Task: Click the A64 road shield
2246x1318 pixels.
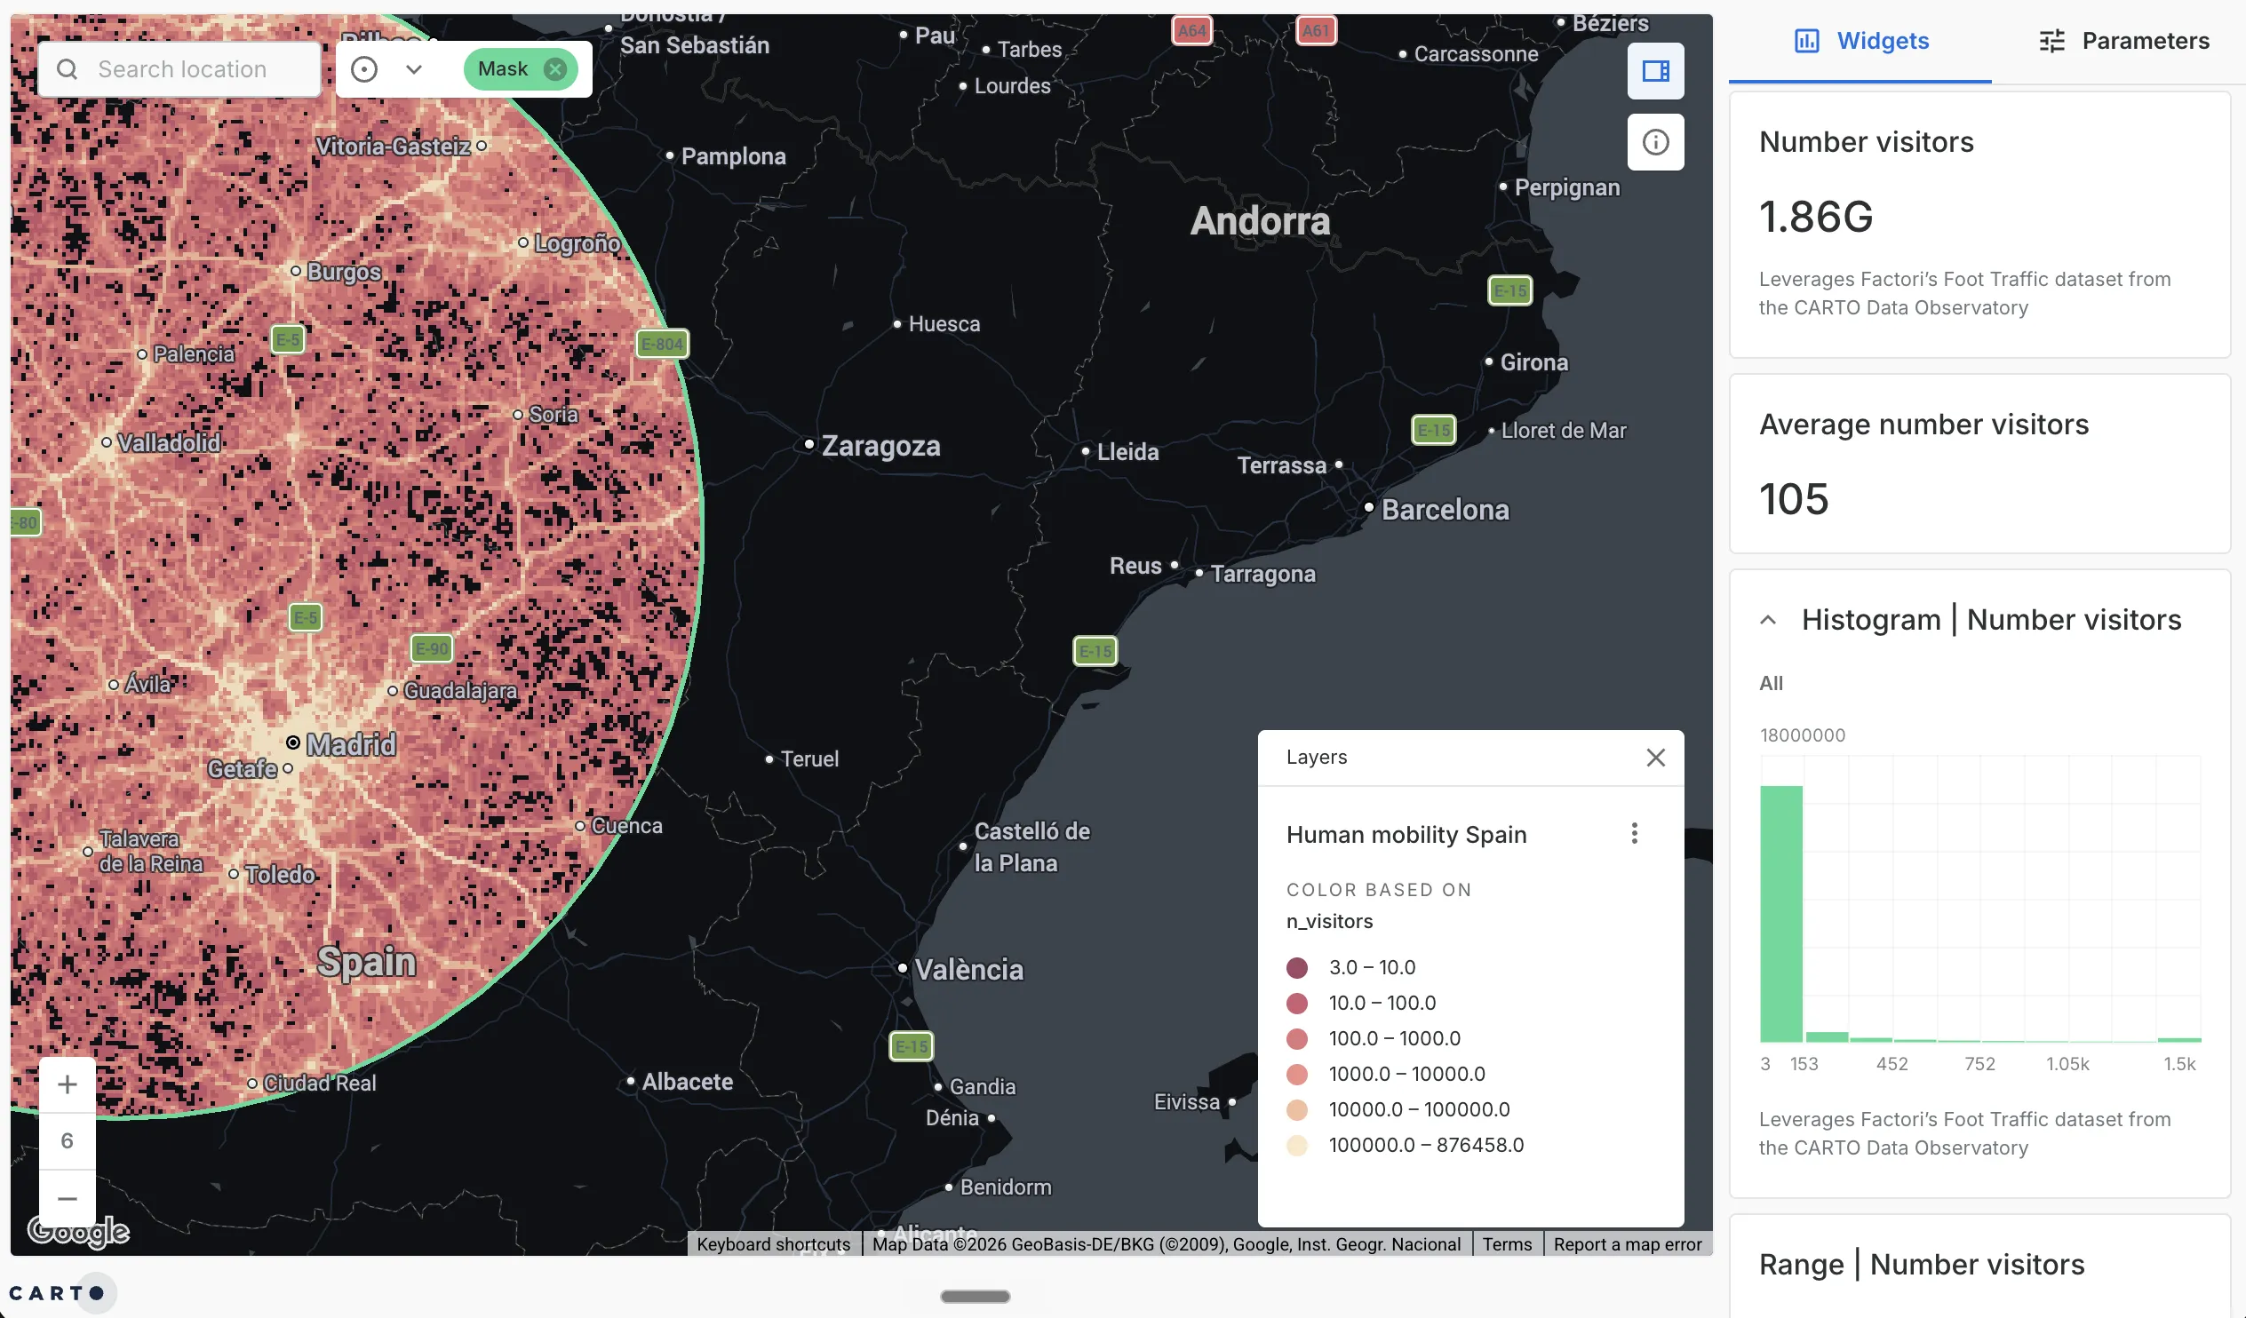Action: tap(1191, 31)
